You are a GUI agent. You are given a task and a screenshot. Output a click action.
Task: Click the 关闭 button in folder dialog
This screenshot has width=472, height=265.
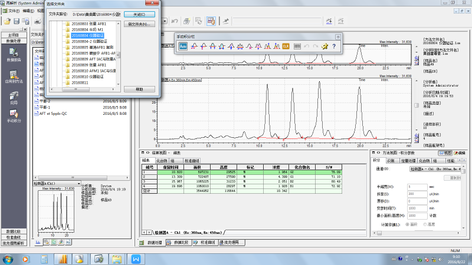[x=140, y=14]
